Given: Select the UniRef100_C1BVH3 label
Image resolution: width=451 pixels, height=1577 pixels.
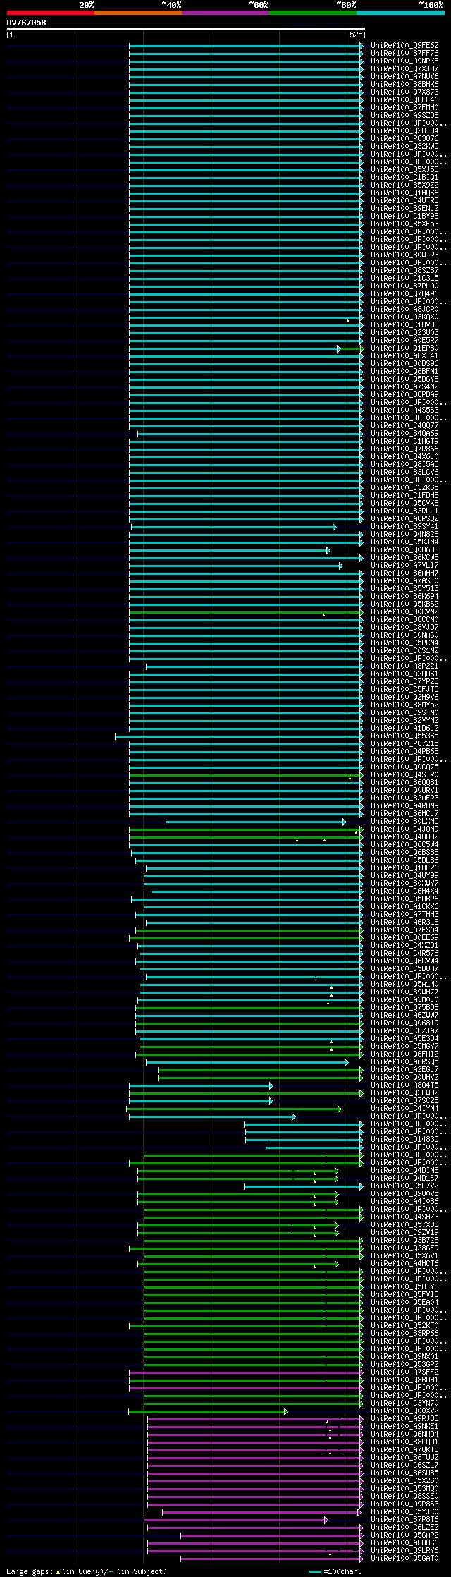Looking at the screenshot, I should tap(404, 325).
